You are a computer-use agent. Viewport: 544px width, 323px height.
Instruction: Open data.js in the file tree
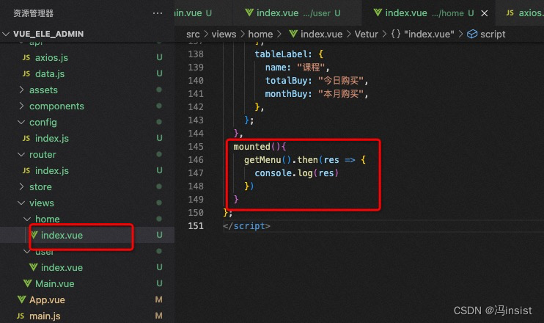point(50,73)
